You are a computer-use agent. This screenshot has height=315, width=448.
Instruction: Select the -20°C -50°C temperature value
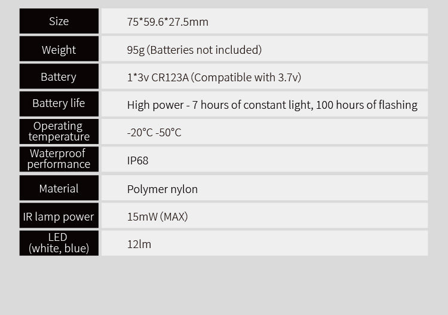tap(154, 133)
